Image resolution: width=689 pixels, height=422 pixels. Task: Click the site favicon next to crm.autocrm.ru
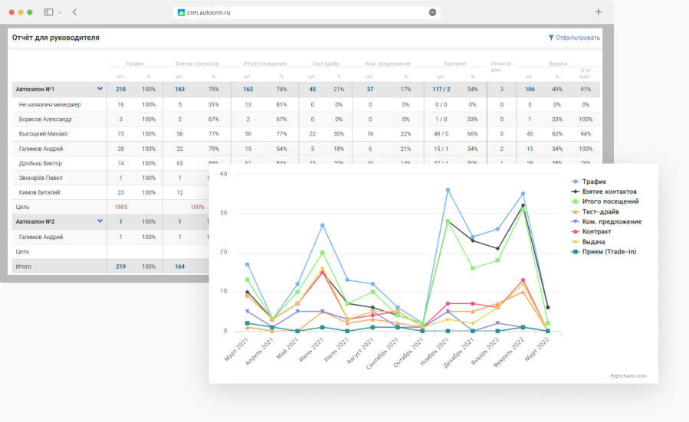click(x=181, y=13)
